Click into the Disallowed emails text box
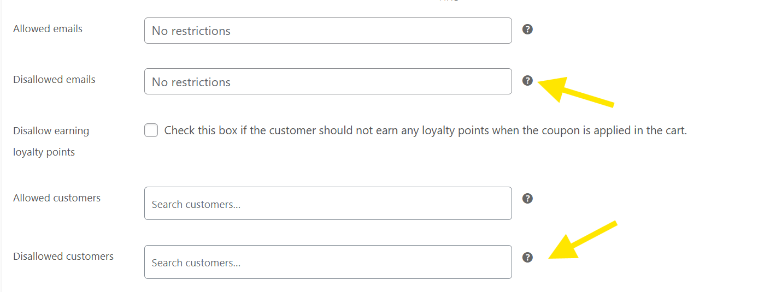 click(x=328, y=81)
